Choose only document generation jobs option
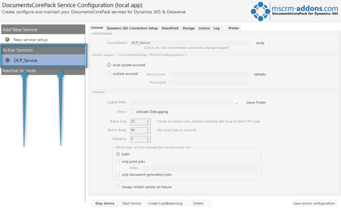341x212 pixels. (118, 174)
